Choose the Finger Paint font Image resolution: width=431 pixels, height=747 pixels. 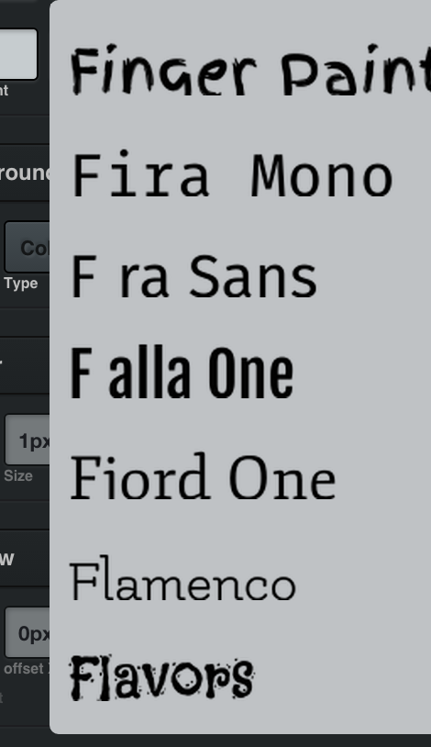click(250, 70)
